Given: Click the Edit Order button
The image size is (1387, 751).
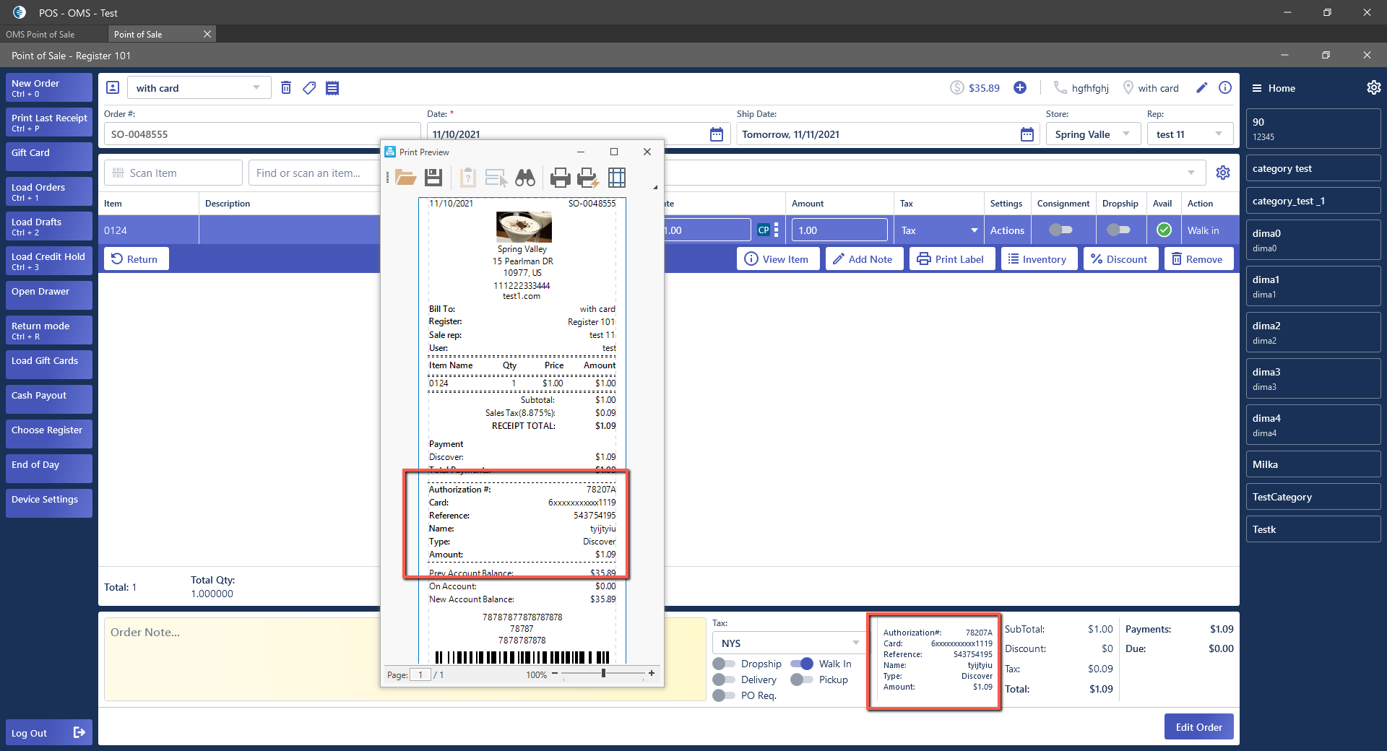Looking at the screenshot, I should click(1198, 727).
